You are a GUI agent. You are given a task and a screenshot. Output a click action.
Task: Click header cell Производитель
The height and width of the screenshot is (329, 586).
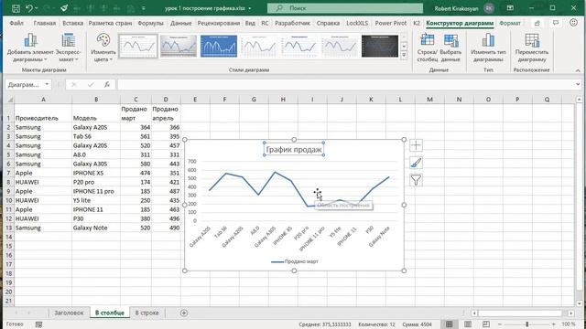point(43,113)
